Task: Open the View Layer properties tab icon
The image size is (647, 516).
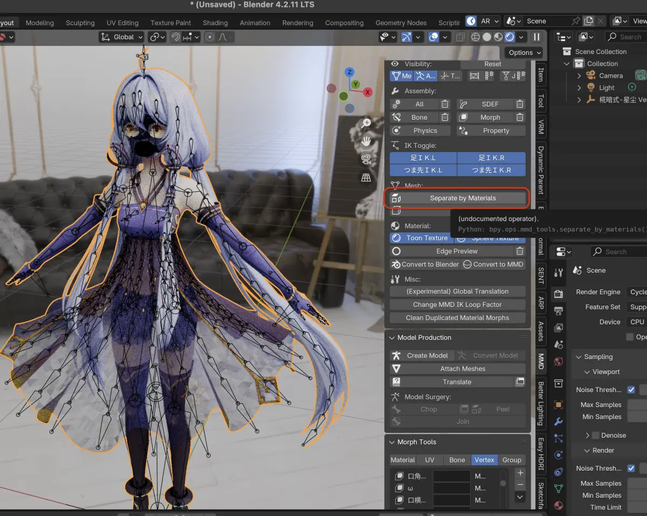Action: click(x=559, y=328)
